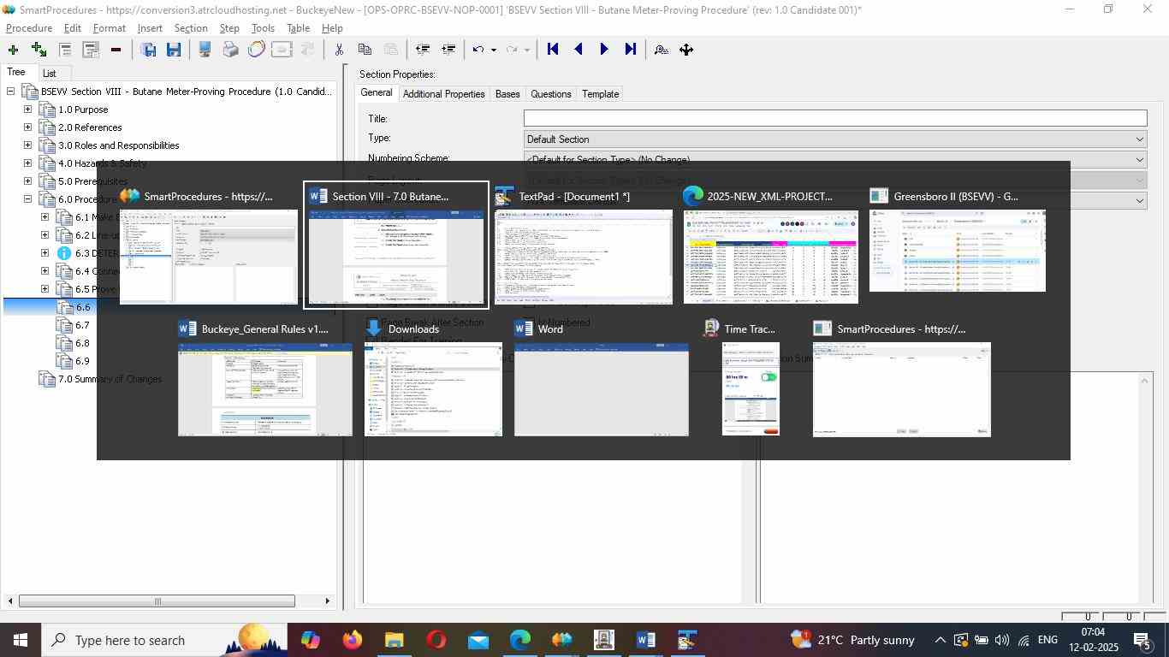Click the Windows Start button
This screenshot has height=657, width=1169.
coord(20,640)
